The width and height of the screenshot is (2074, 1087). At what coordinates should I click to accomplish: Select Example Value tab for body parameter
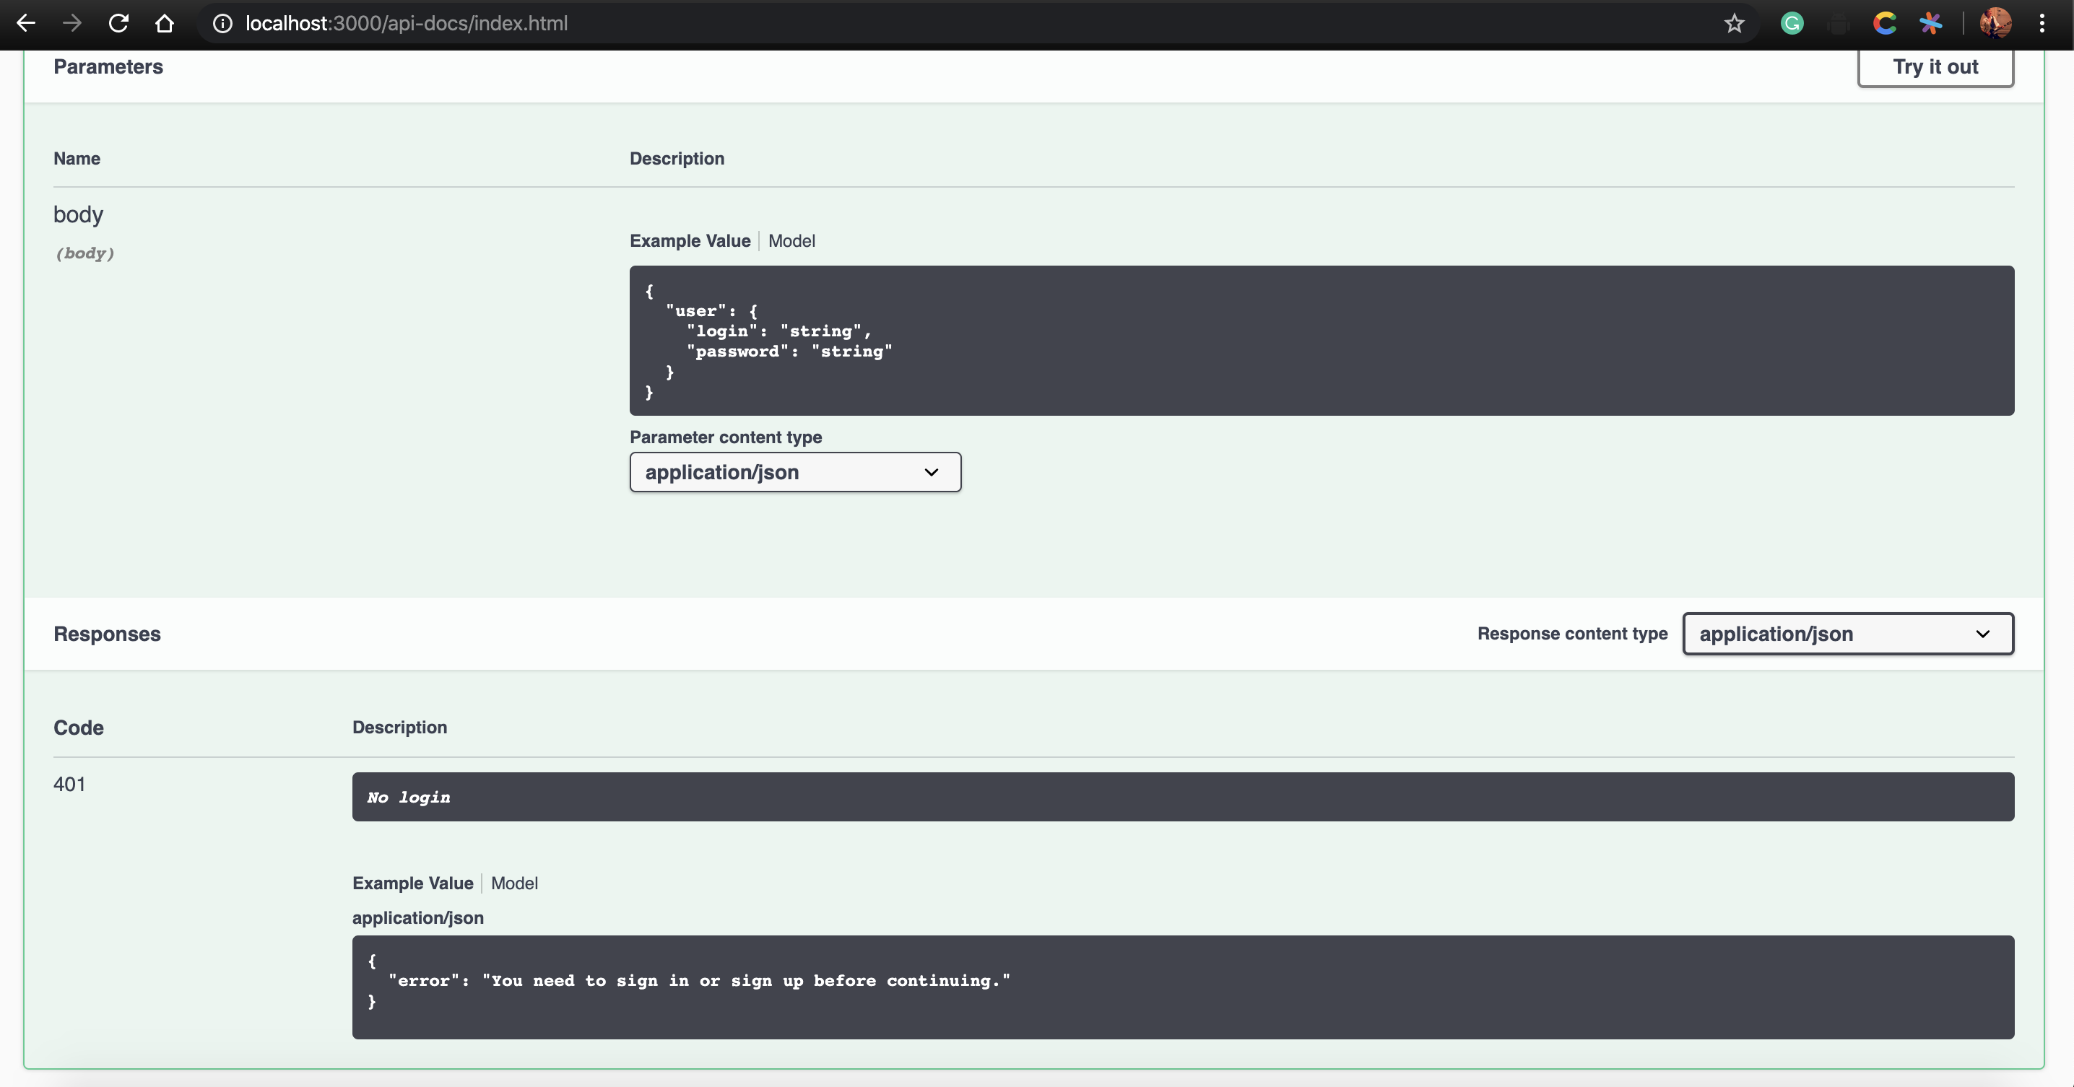click(x=689, y=240)
